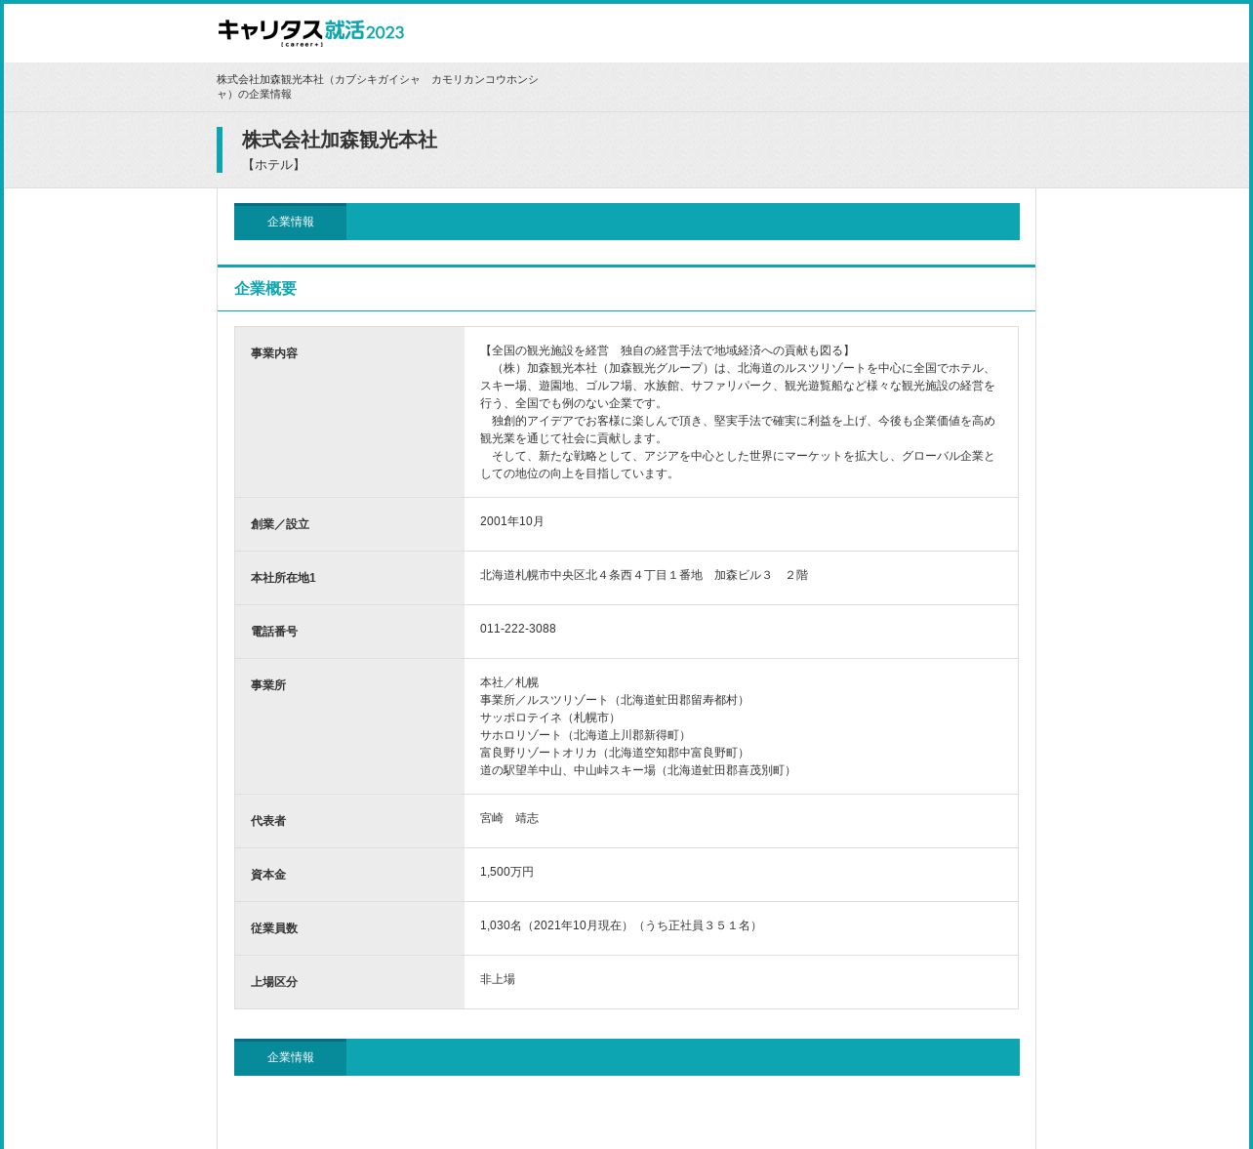Image resolution: width=1253 pixels, height=1149 pixels.
Task: Click the employee count 1,030名（2021年10月現在）
Action: pos(554,925)
